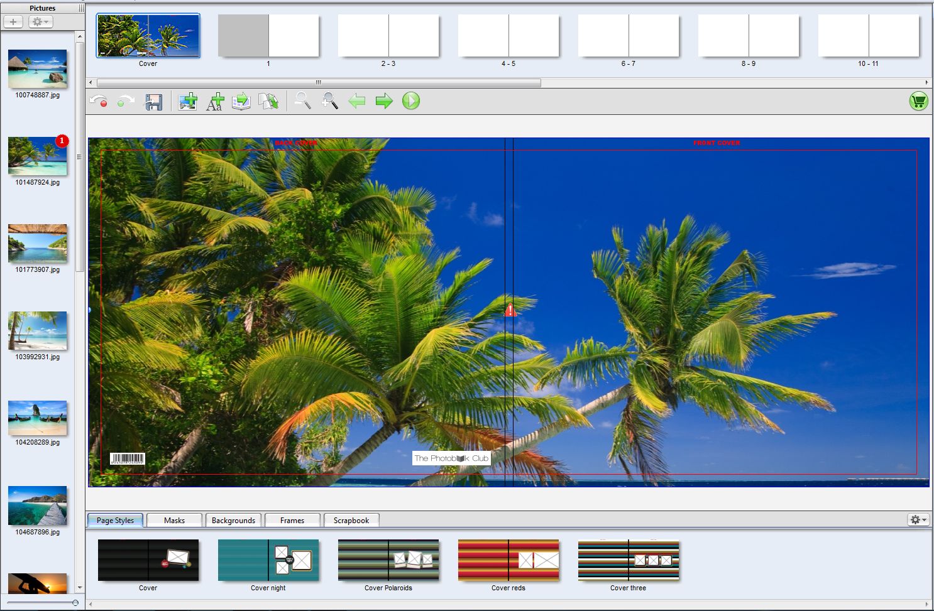Click the Pictures panel scroll down arrow
The width and height of the screenshot is (934, 611).
(80, 588)
